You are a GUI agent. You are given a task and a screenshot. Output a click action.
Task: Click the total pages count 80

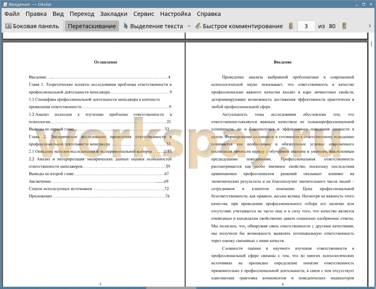[x=332, y=26]
